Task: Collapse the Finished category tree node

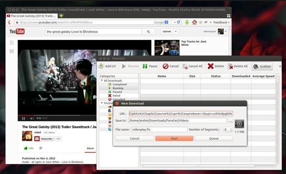Action: [x=102, y=103]
